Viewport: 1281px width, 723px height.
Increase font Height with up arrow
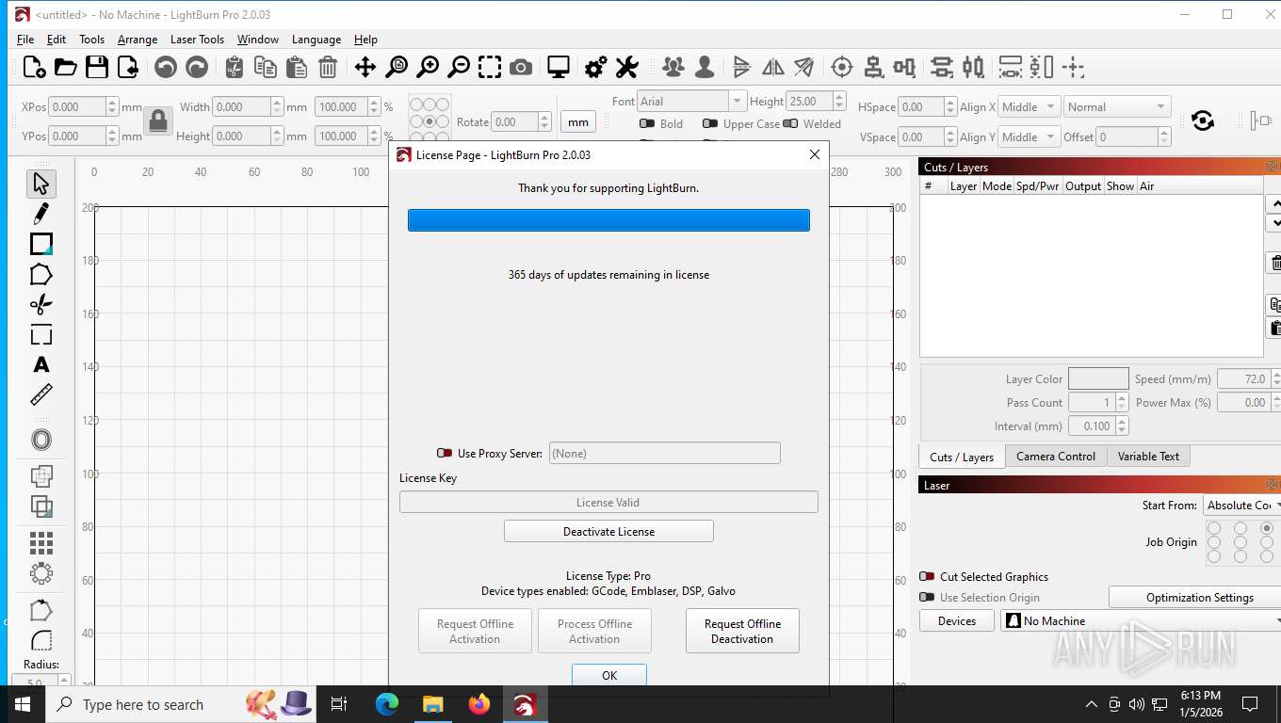tap(839, 96)
